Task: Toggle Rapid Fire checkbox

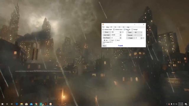Action: 124,29
